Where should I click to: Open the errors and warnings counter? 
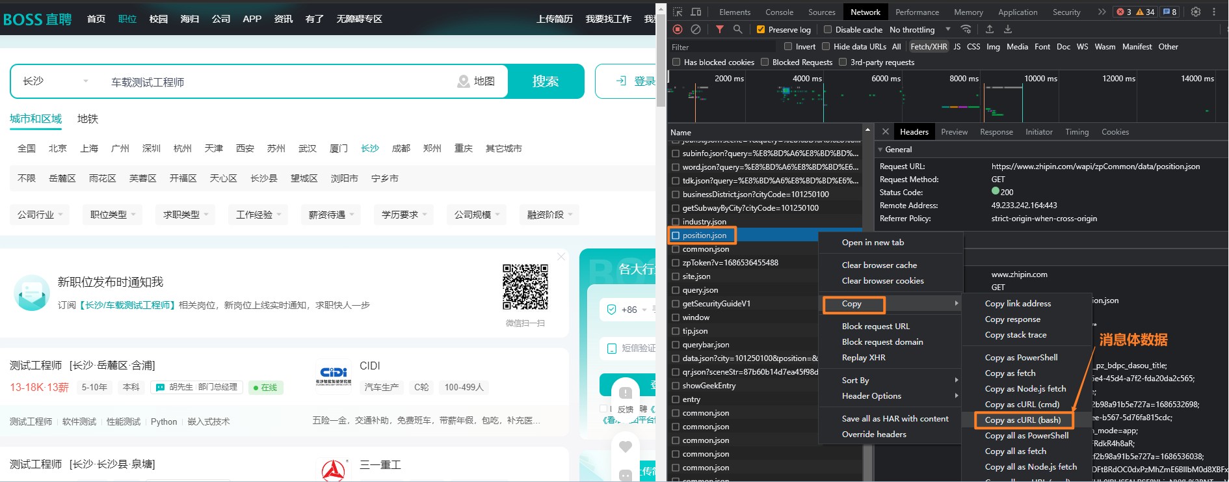tap(1135, 12)
